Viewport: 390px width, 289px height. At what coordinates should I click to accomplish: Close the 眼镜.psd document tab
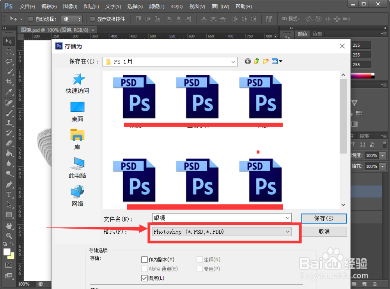[x=93, y=30]
